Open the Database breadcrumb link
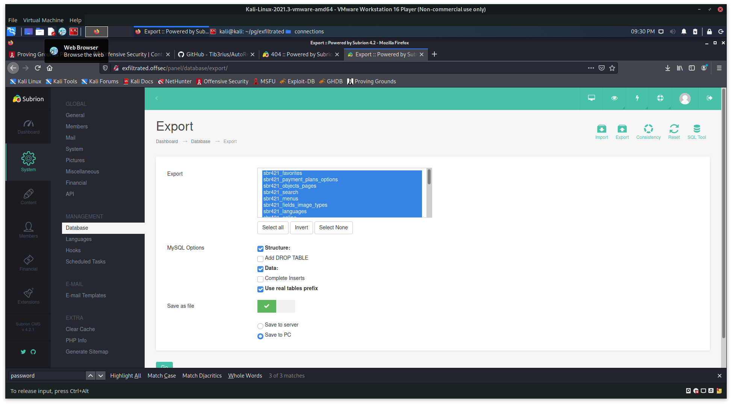The image size is (732, 405). (x=200, y=141)
